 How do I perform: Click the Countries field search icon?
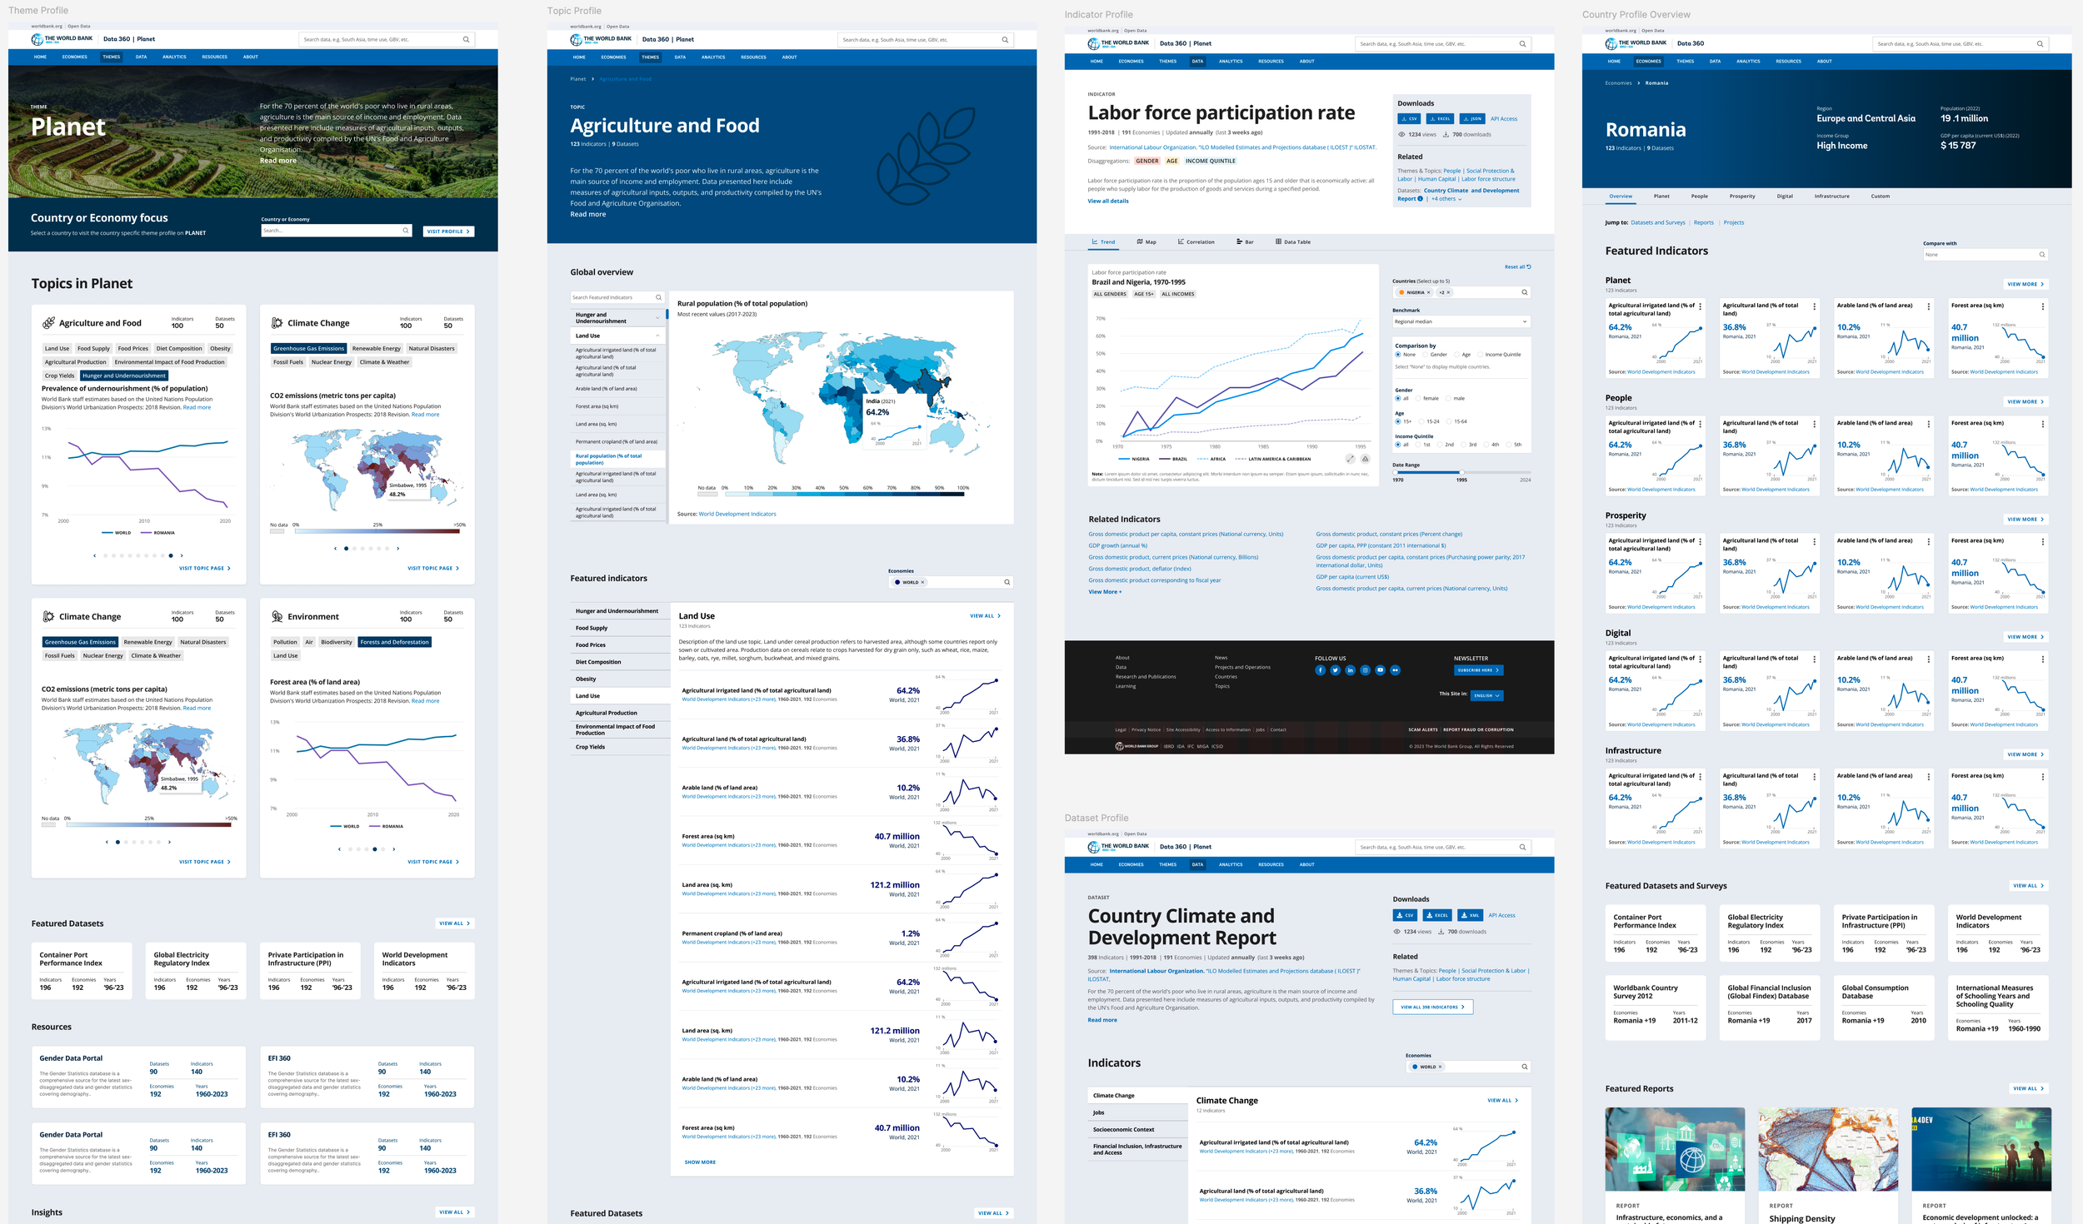(1524, 292)
